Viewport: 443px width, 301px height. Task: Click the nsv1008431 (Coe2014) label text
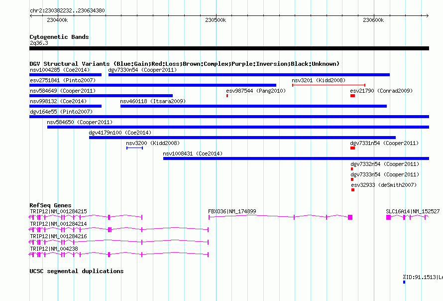[193, 153]
